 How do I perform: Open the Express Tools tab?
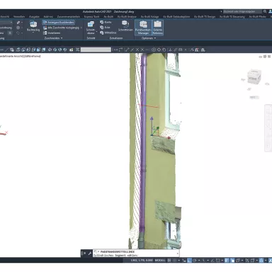coord(91,17)
